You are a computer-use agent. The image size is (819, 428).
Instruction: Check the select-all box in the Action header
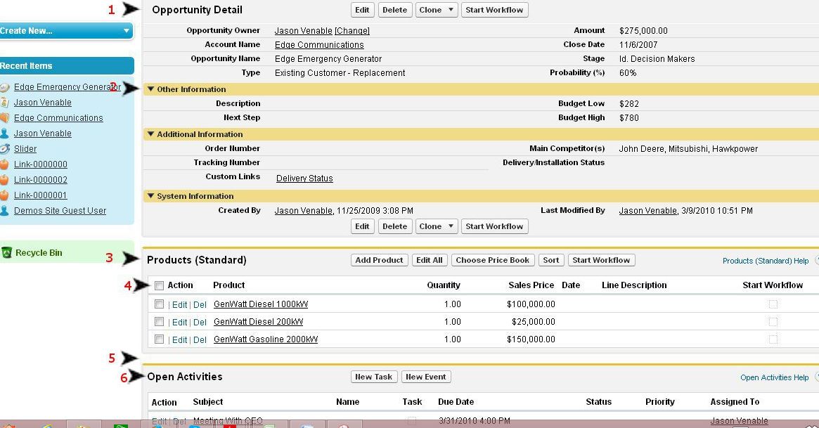coord(160,285)
